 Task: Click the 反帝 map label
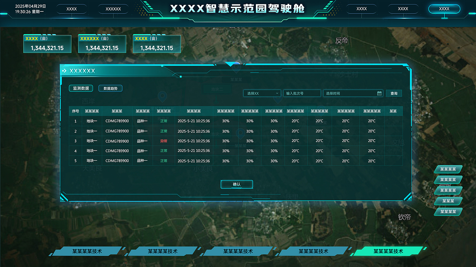tap(342, 41)
